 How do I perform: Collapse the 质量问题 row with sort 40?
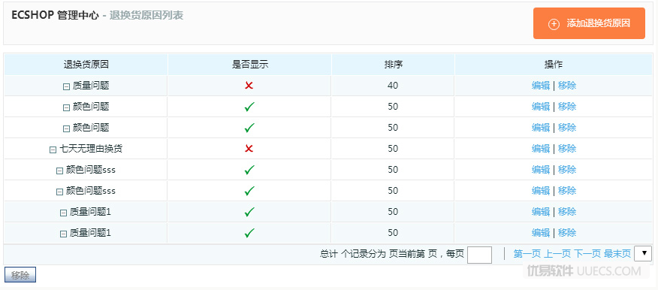point(66,86)
